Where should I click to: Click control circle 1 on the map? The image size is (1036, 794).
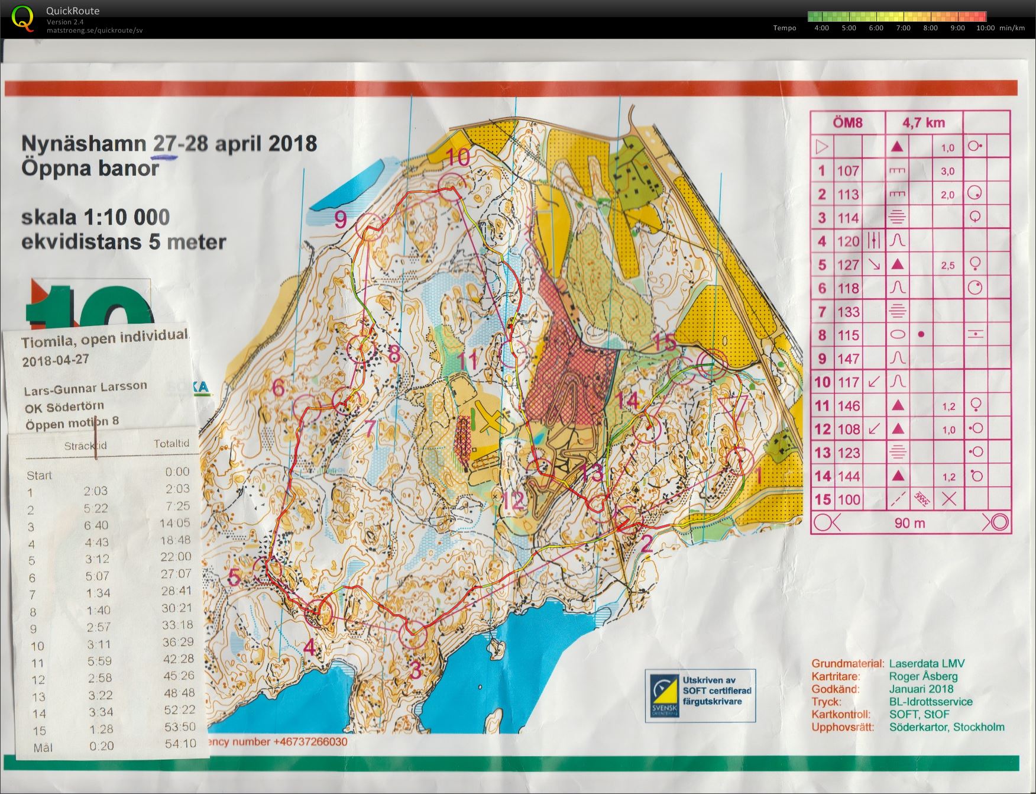tap(740, 461)
